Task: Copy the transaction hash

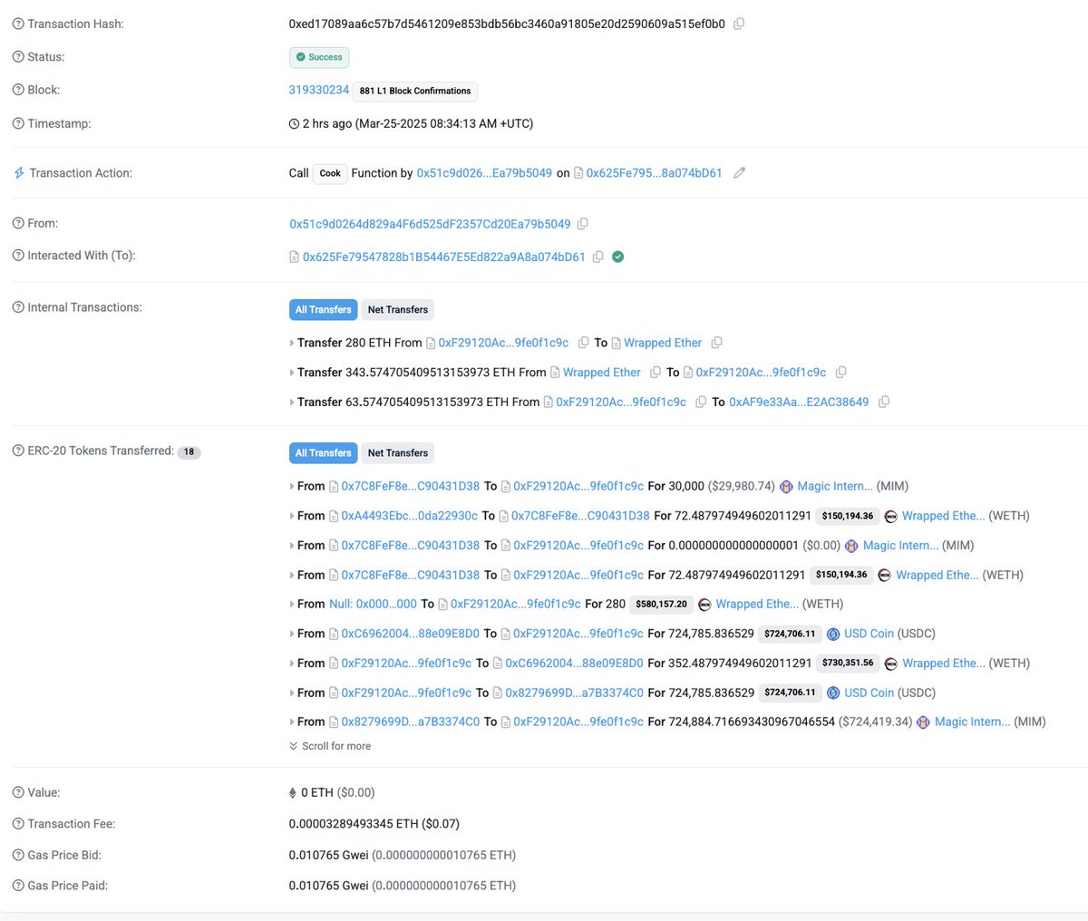Action: coord(739,24)
